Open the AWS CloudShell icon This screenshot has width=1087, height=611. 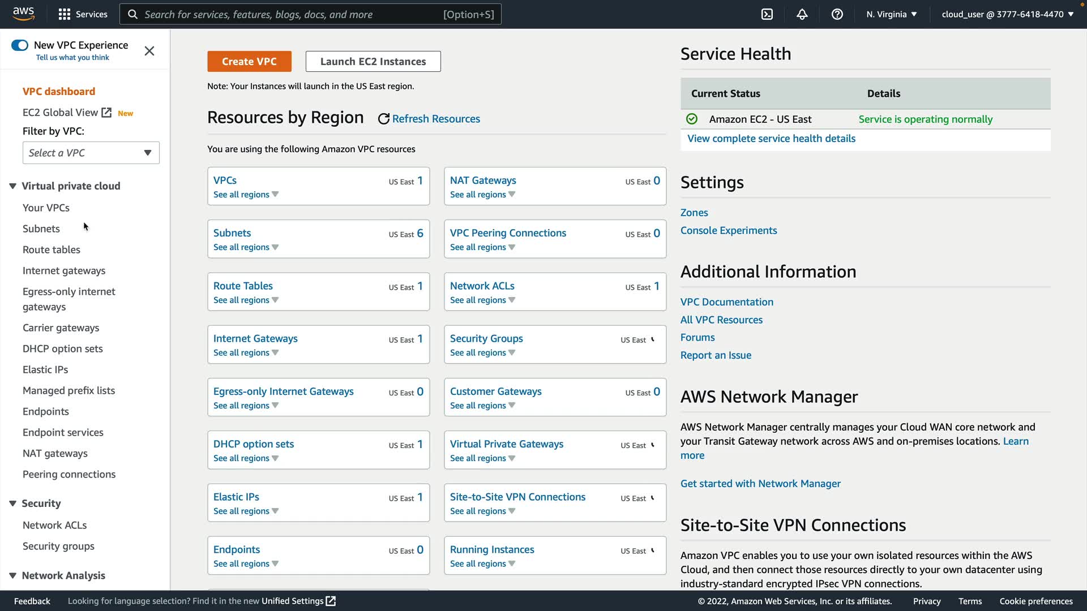click(x=767, y=14)
